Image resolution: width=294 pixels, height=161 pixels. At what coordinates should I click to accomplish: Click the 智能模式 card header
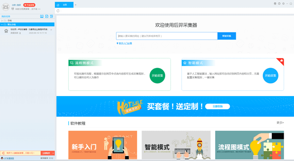(198, 63)
